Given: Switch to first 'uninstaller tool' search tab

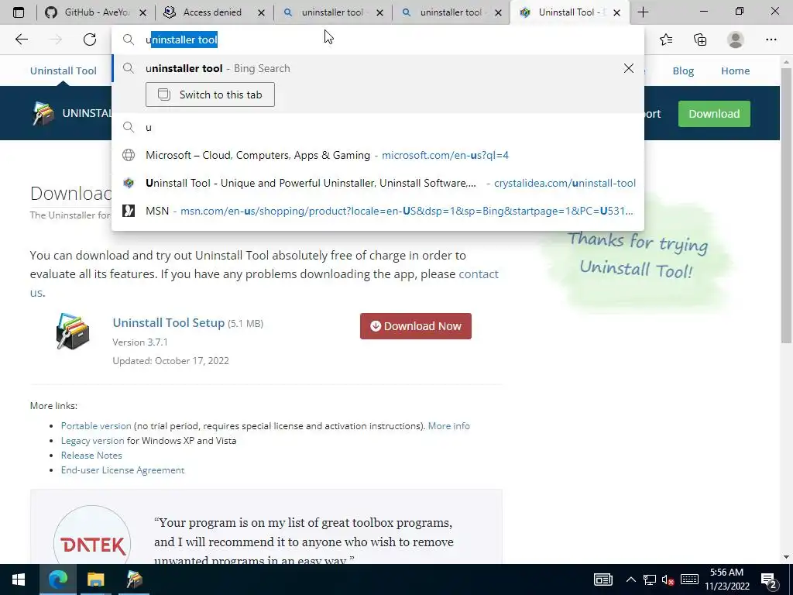Looking at the screenshot, I should pos(332,12).
